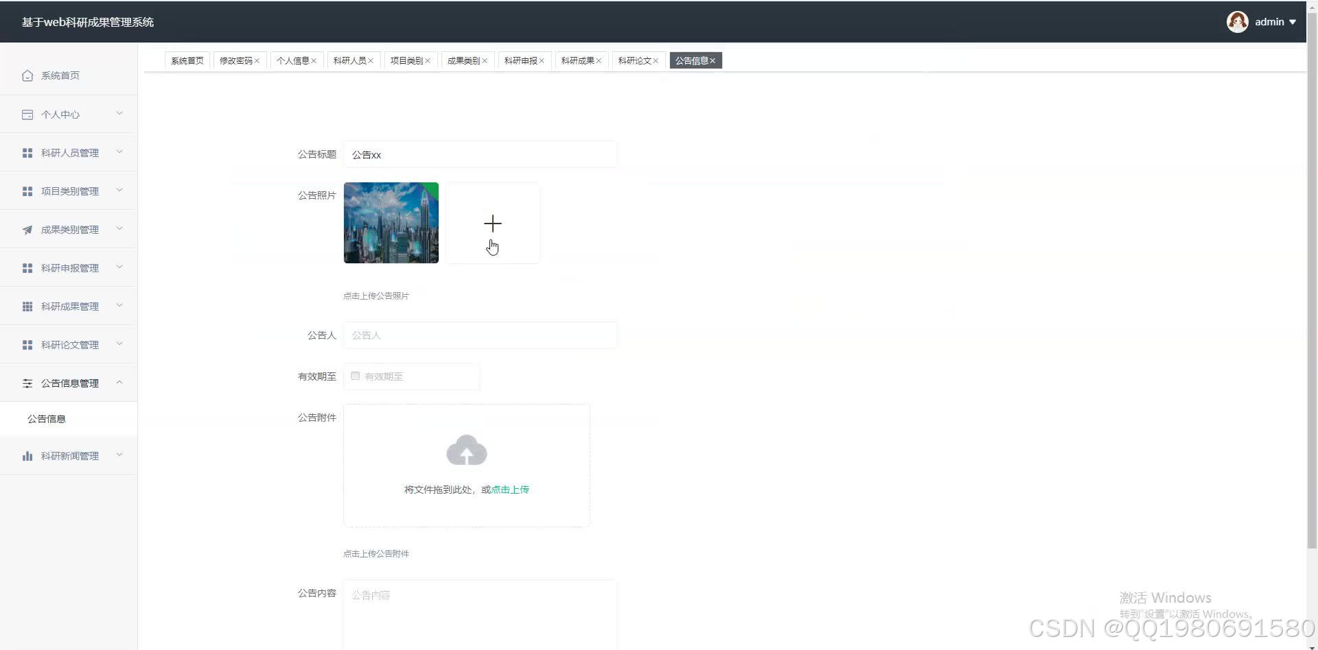Click the dotted-grid icon for 科研成果管理
Screen dimensions: 1318x650
[27, 306]
